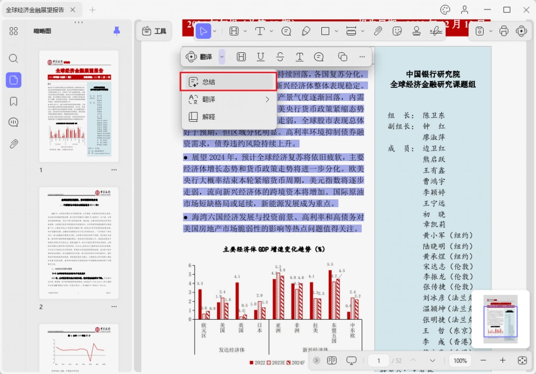This screenshot has width=536, height=374.
Task: Select page 2 thumbnail
Action: [x=79, y=243]
